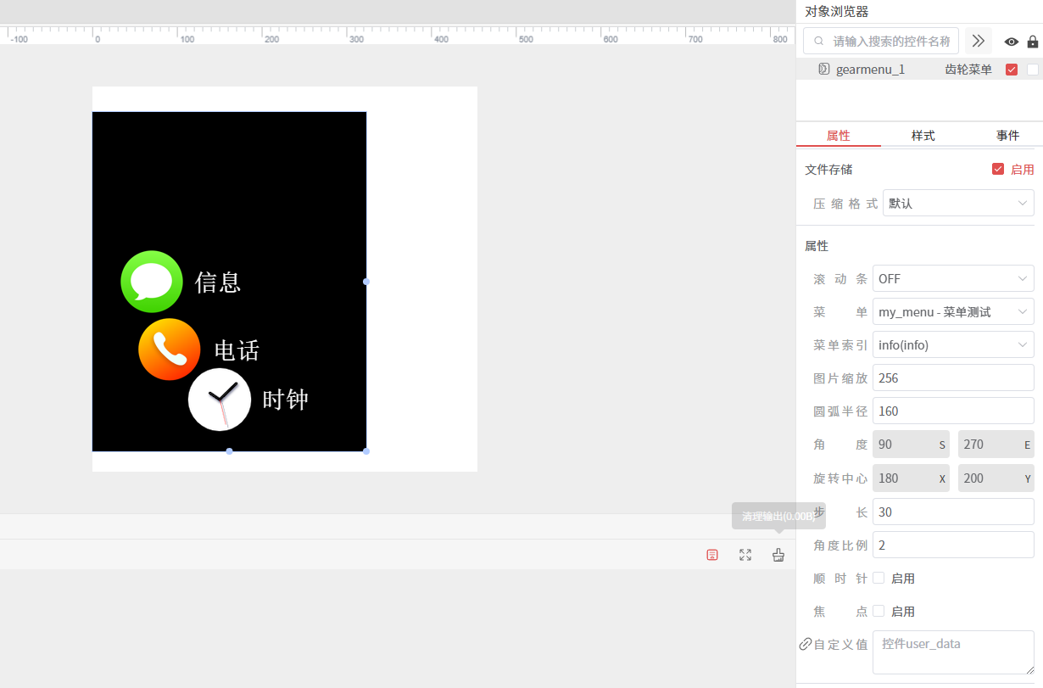Viewport: 1043px width, 688px height.
Task: Click the green 信息 message icon on canvas
Action: pos(152,282)
